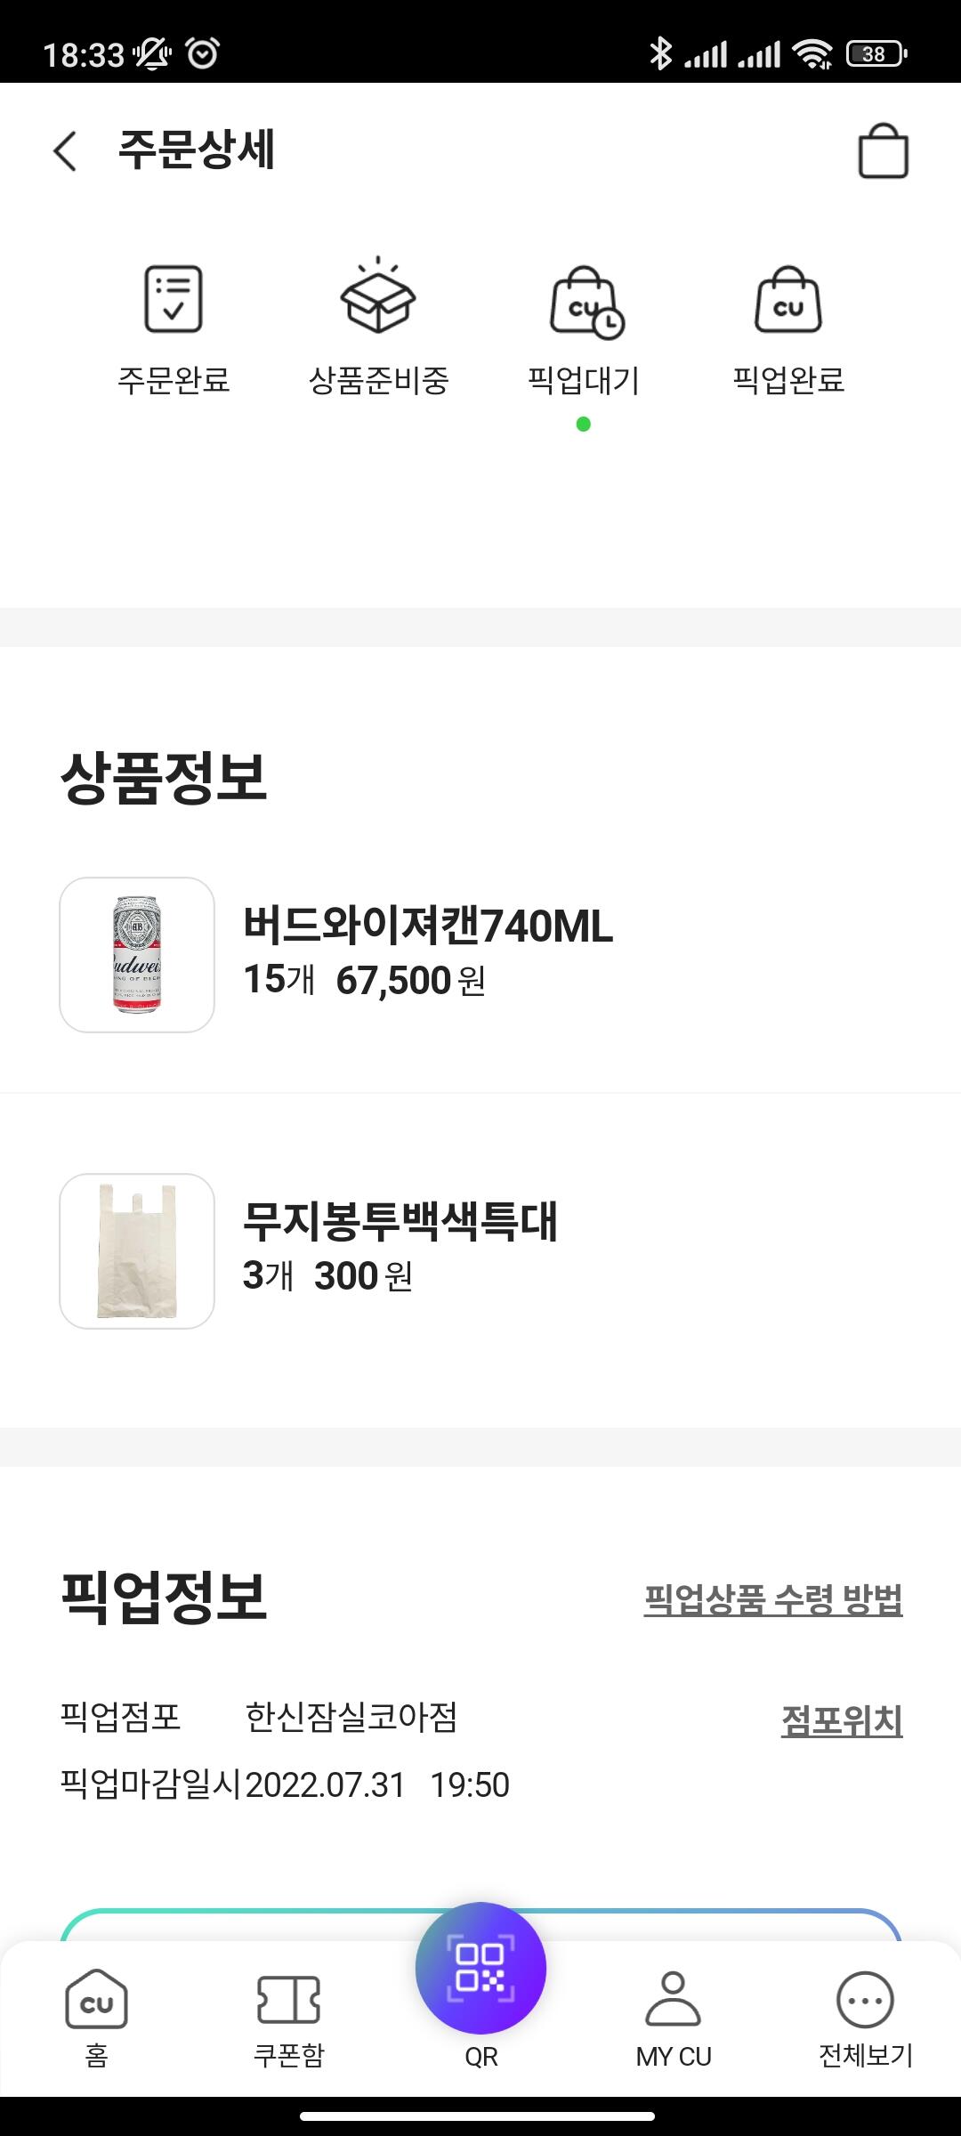Open the shopping bag cart icon
The image size is (961, 2136).
pyautogui.click(x=883, y=151)
